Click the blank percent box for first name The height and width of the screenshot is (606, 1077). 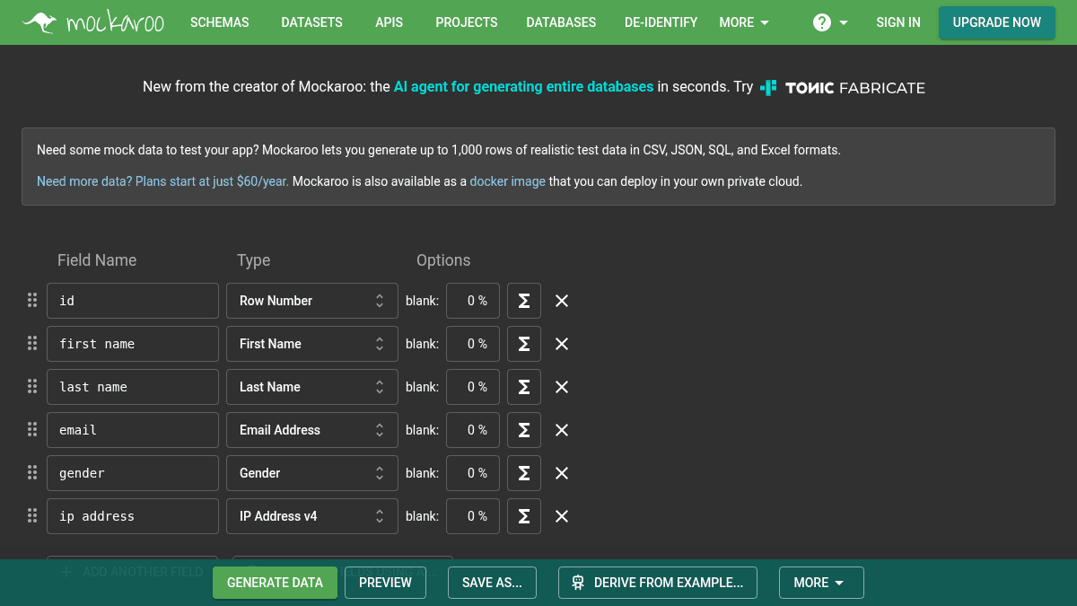pyautogui.click(x=473, y=344)
